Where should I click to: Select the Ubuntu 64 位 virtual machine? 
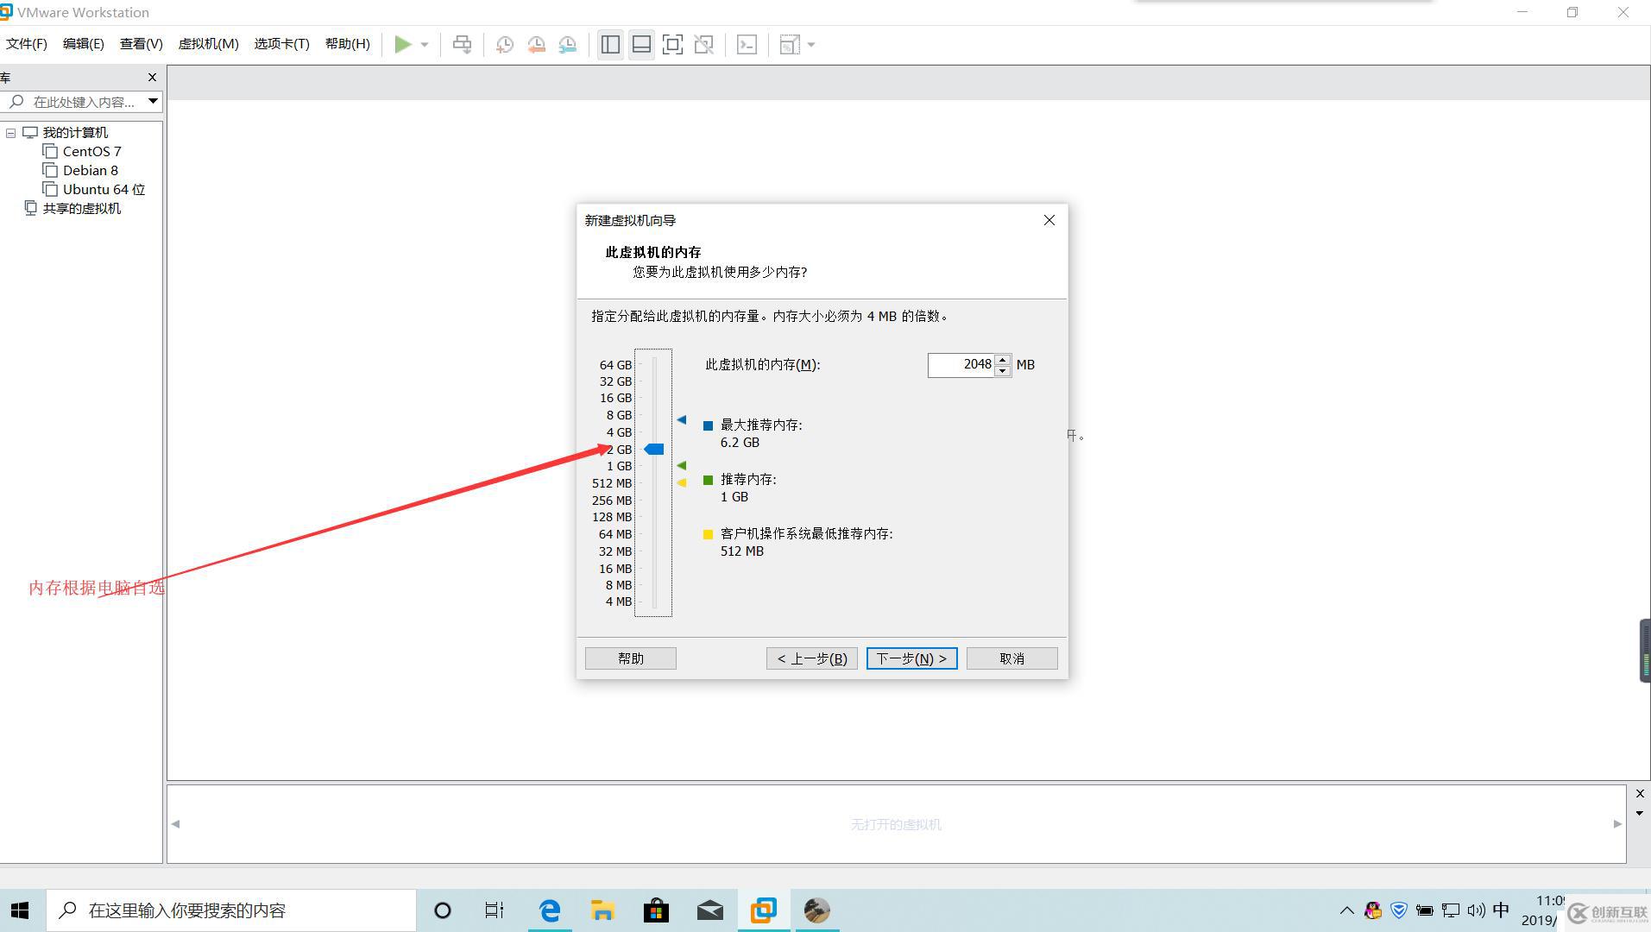[104, 190]
